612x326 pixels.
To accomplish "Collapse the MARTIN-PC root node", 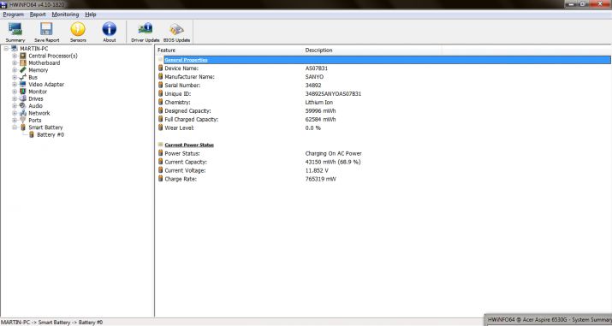I will 6,49.
